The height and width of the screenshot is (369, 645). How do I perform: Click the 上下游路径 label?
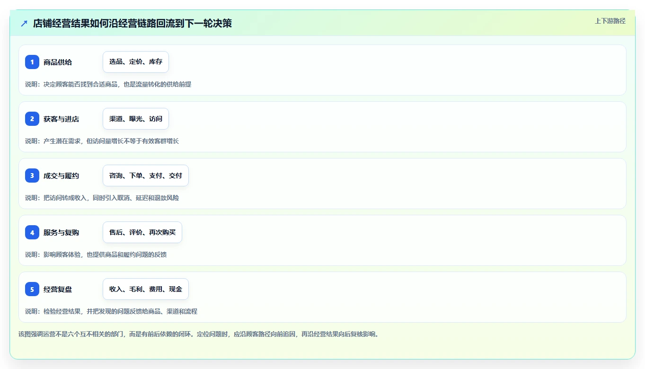[610, 21]
